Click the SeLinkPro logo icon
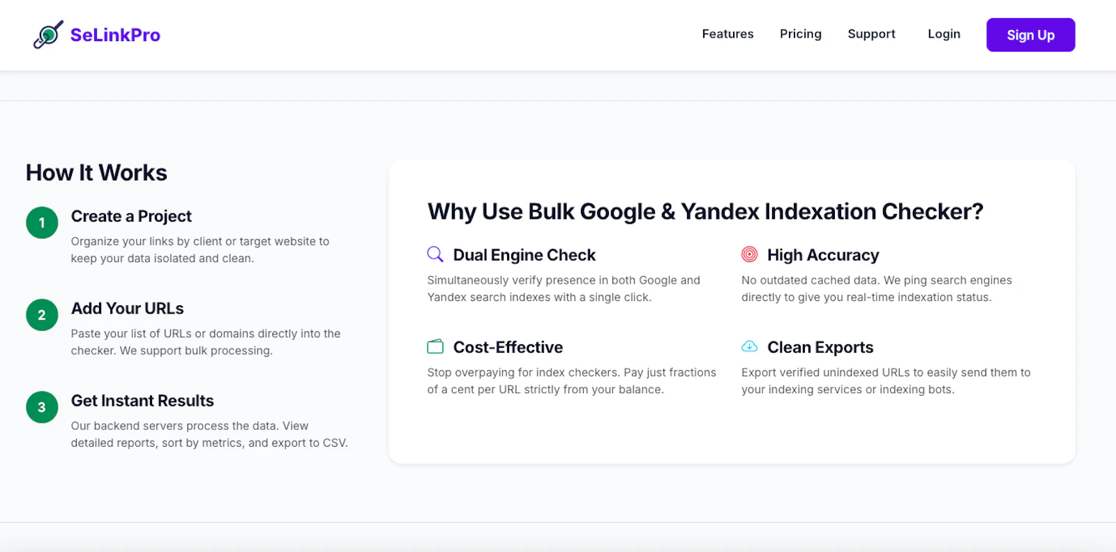Viewport: 1116px width, 552px height. [x=48, y=34]
